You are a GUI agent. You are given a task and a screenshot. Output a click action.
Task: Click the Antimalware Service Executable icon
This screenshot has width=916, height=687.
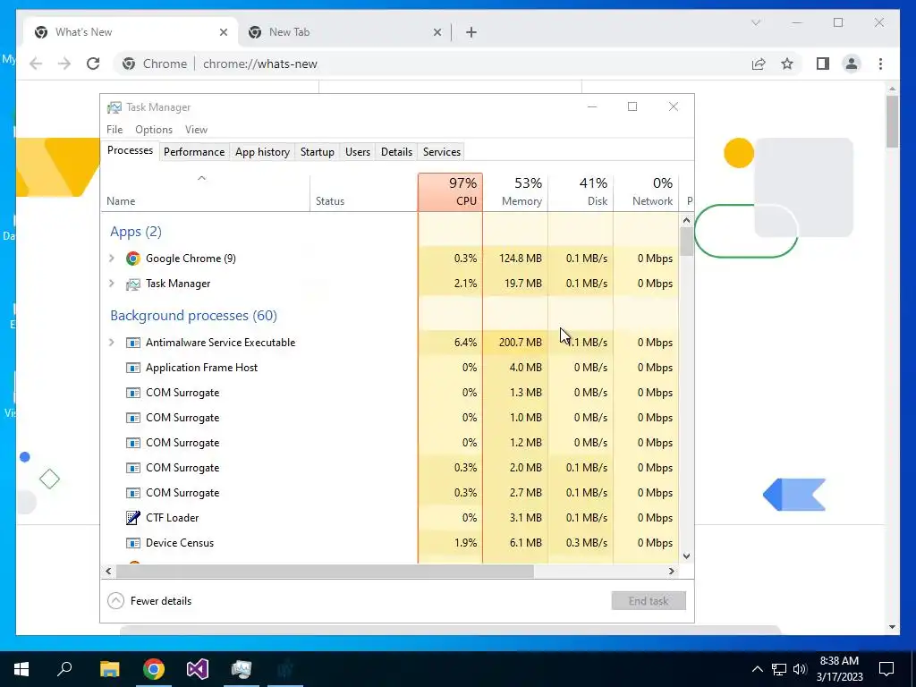(133, 343)
